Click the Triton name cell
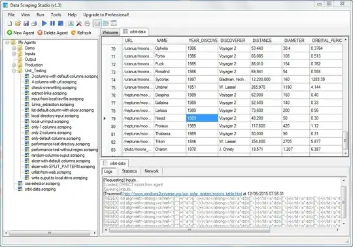The width and height of the screenshot is (353, 247). [x=170, y=142]
